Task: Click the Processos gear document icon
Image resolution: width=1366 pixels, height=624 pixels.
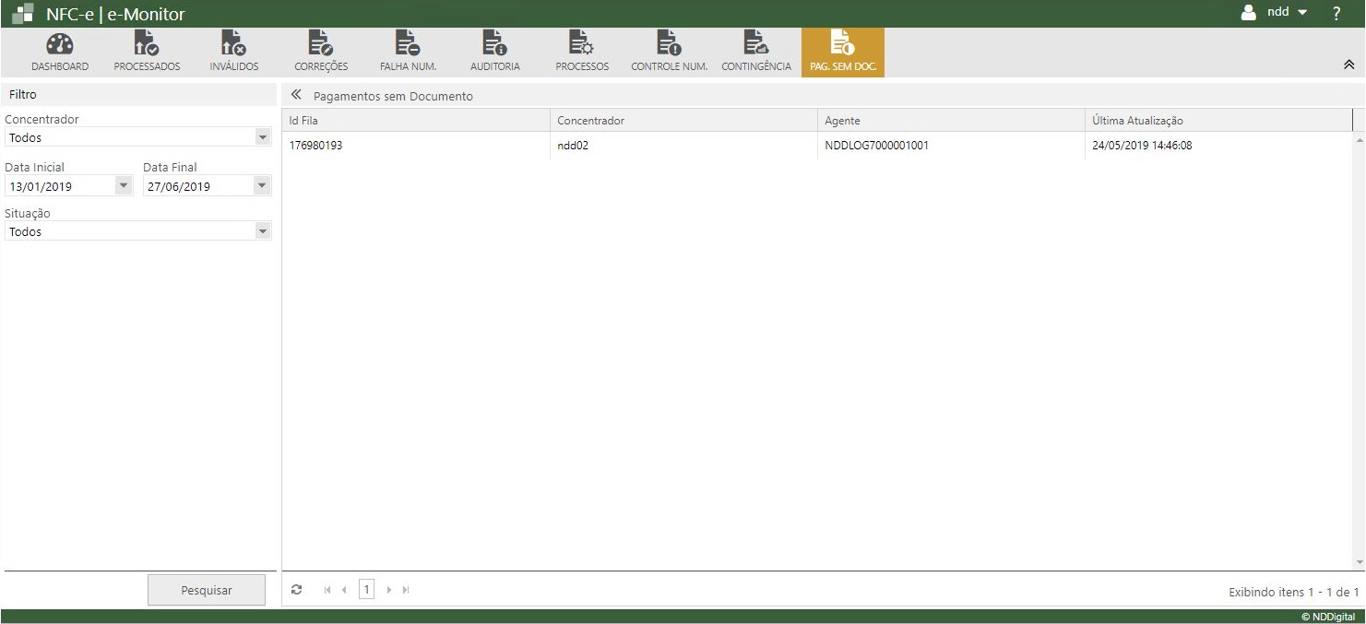Action: click(581, 44)
